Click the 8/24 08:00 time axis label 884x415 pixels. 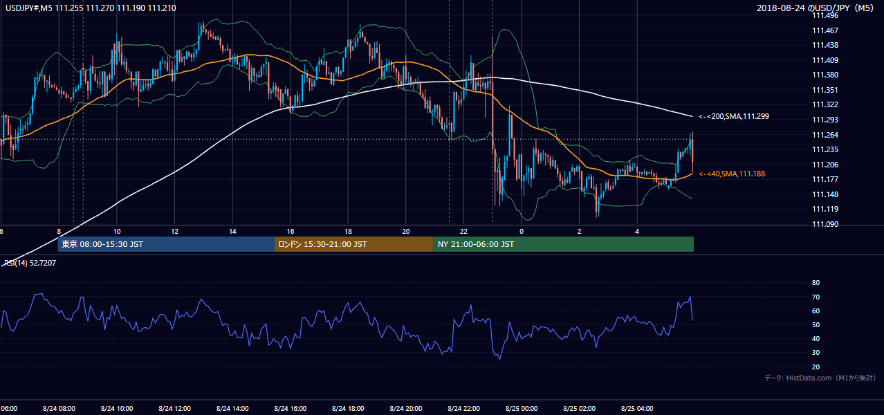pyautogui.click(x=59, y=409)
